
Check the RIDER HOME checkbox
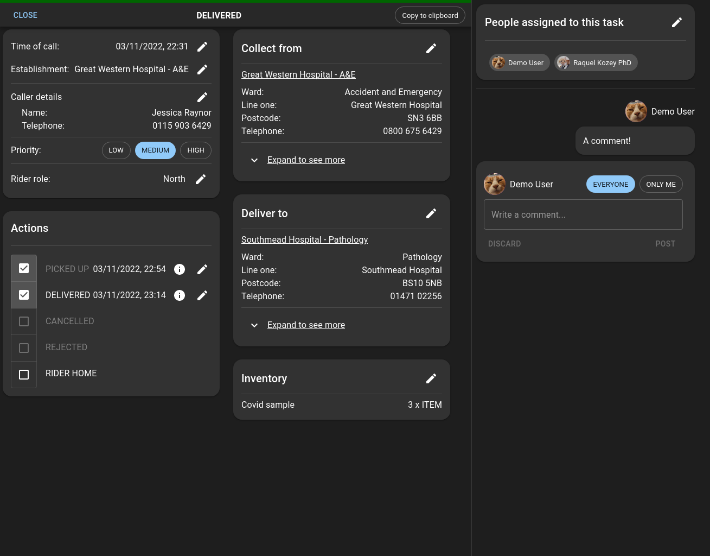(x=24, y=374)
